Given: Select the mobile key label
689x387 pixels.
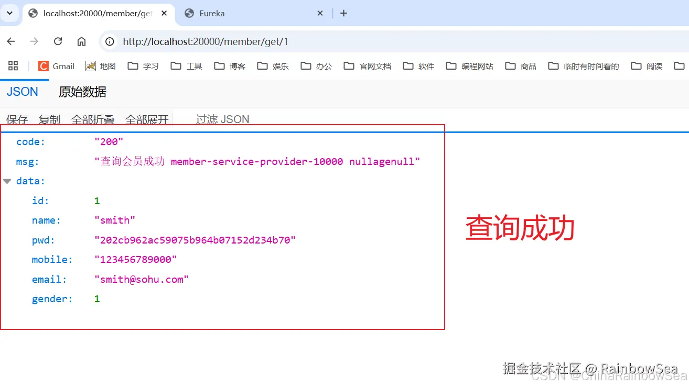Looking at the screenshot, I should point(52,260).
